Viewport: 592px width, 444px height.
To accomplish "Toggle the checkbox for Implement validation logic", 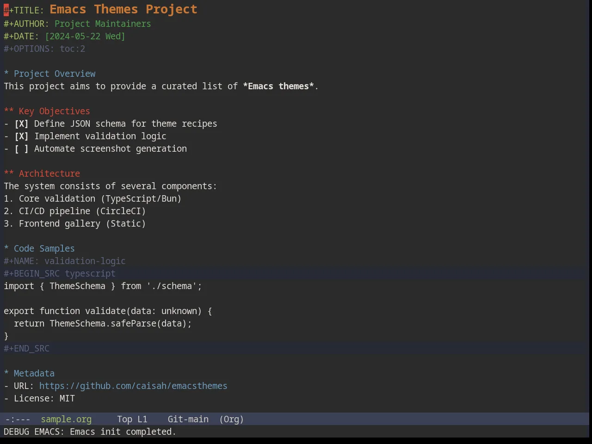I will 21,136.
